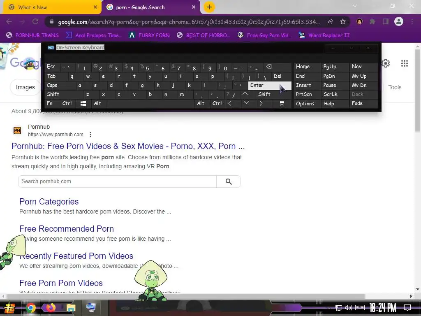
Task: Click the Chrome address bar URL
Action: pyautogui.click(x=189, y=22)
